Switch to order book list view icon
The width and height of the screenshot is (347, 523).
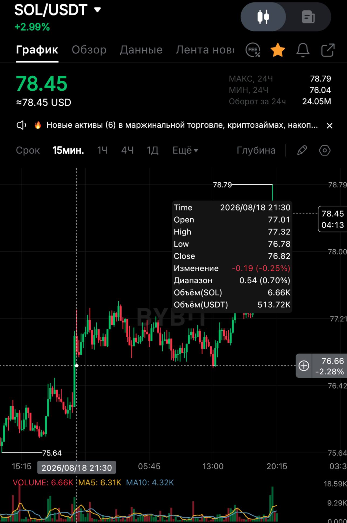point(308,17)
